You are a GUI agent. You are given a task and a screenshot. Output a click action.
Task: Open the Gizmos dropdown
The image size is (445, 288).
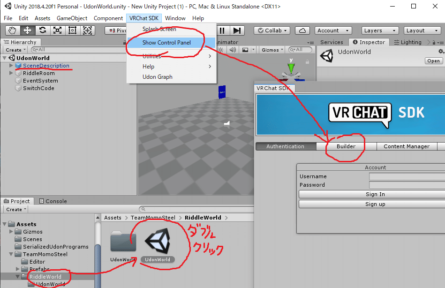click(272, 50)
